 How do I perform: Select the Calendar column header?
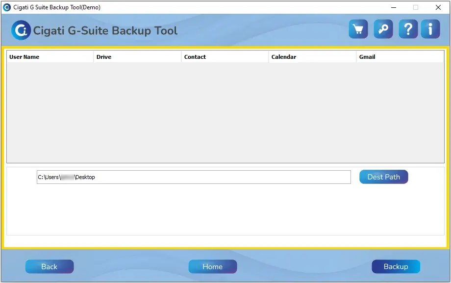(x=312, y=57)
